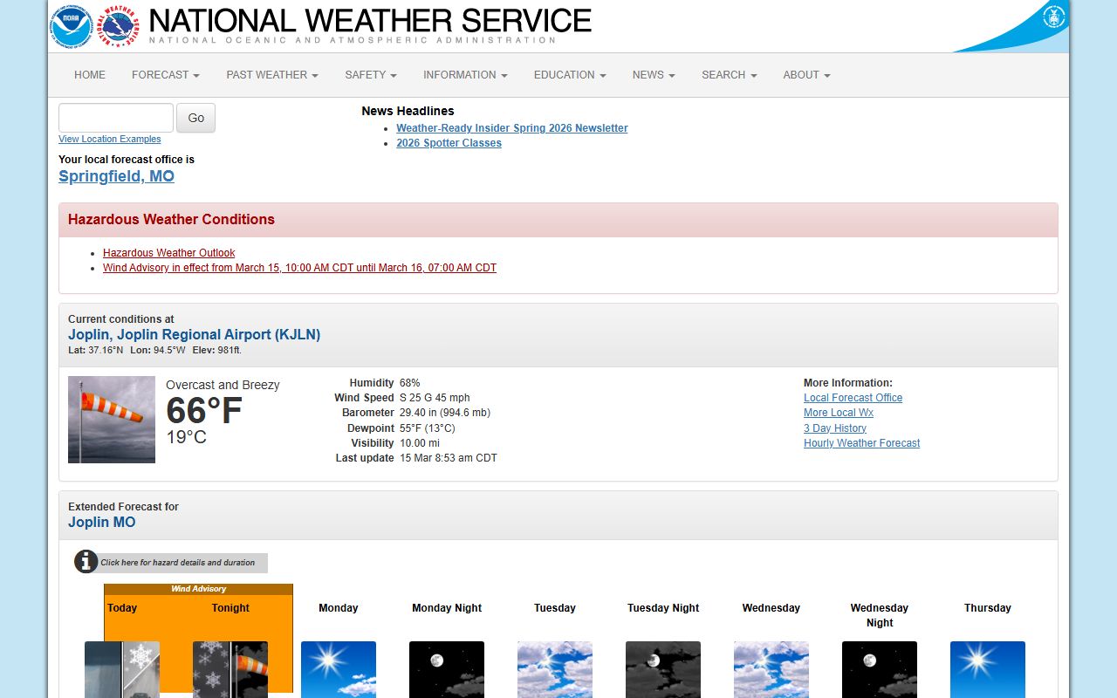Click the National Weather Service emblem logo
The width and height of the screenshot is (1117, 698).
118,26
